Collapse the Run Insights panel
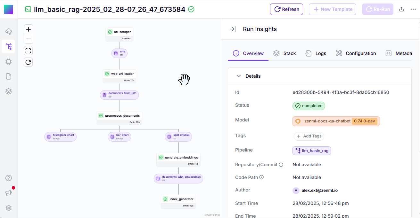 pos(233,29)
